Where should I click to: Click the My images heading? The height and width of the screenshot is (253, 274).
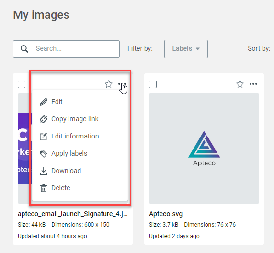41,15
